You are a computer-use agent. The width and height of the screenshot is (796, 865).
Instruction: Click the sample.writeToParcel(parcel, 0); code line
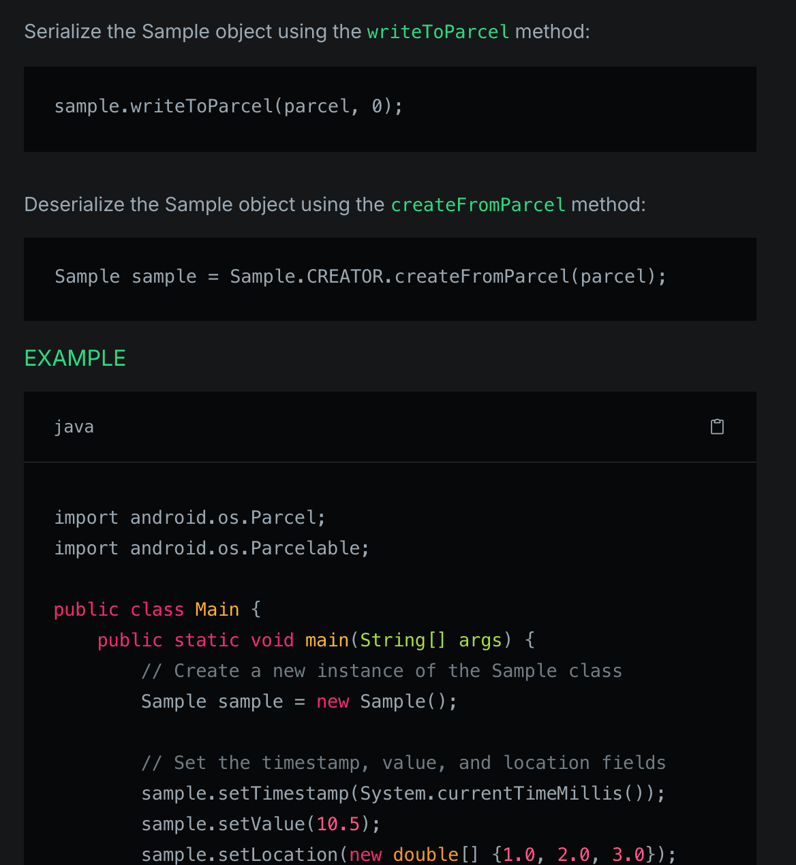229,106
